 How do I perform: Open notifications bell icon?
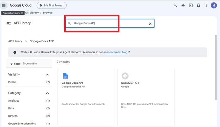point(198,5)
